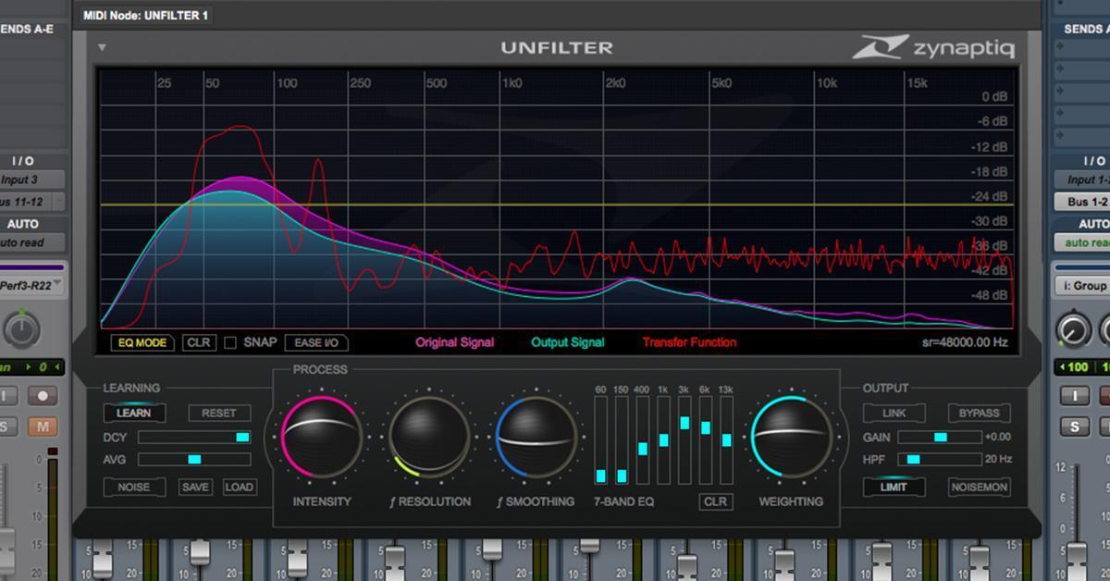Click the zynaptiq logo

point(932,47)
